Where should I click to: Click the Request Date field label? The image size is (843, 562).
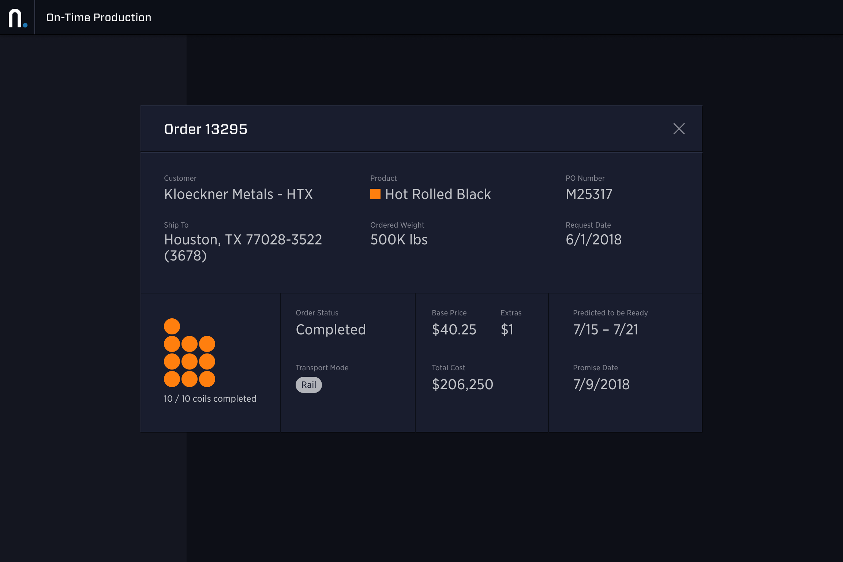[588, 225]
